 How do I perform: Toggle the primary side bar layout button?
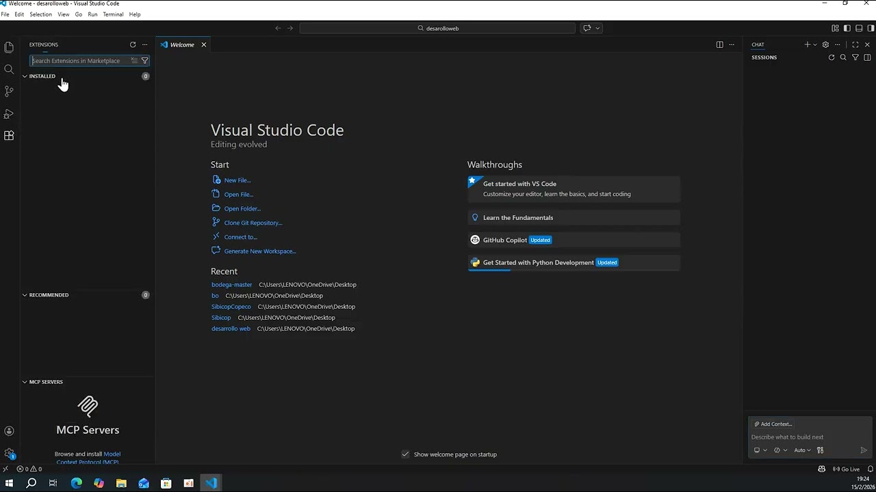click(847, 28)
